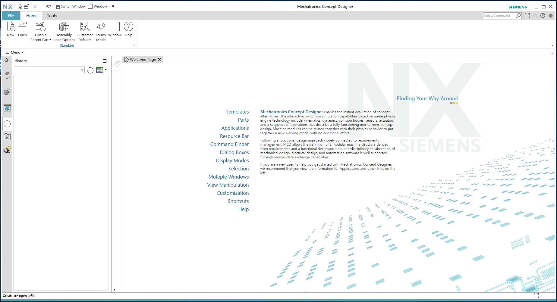557x302 pixels.
Task: Click the New icon in quick access toolbar
Action: tap(20, 6)
